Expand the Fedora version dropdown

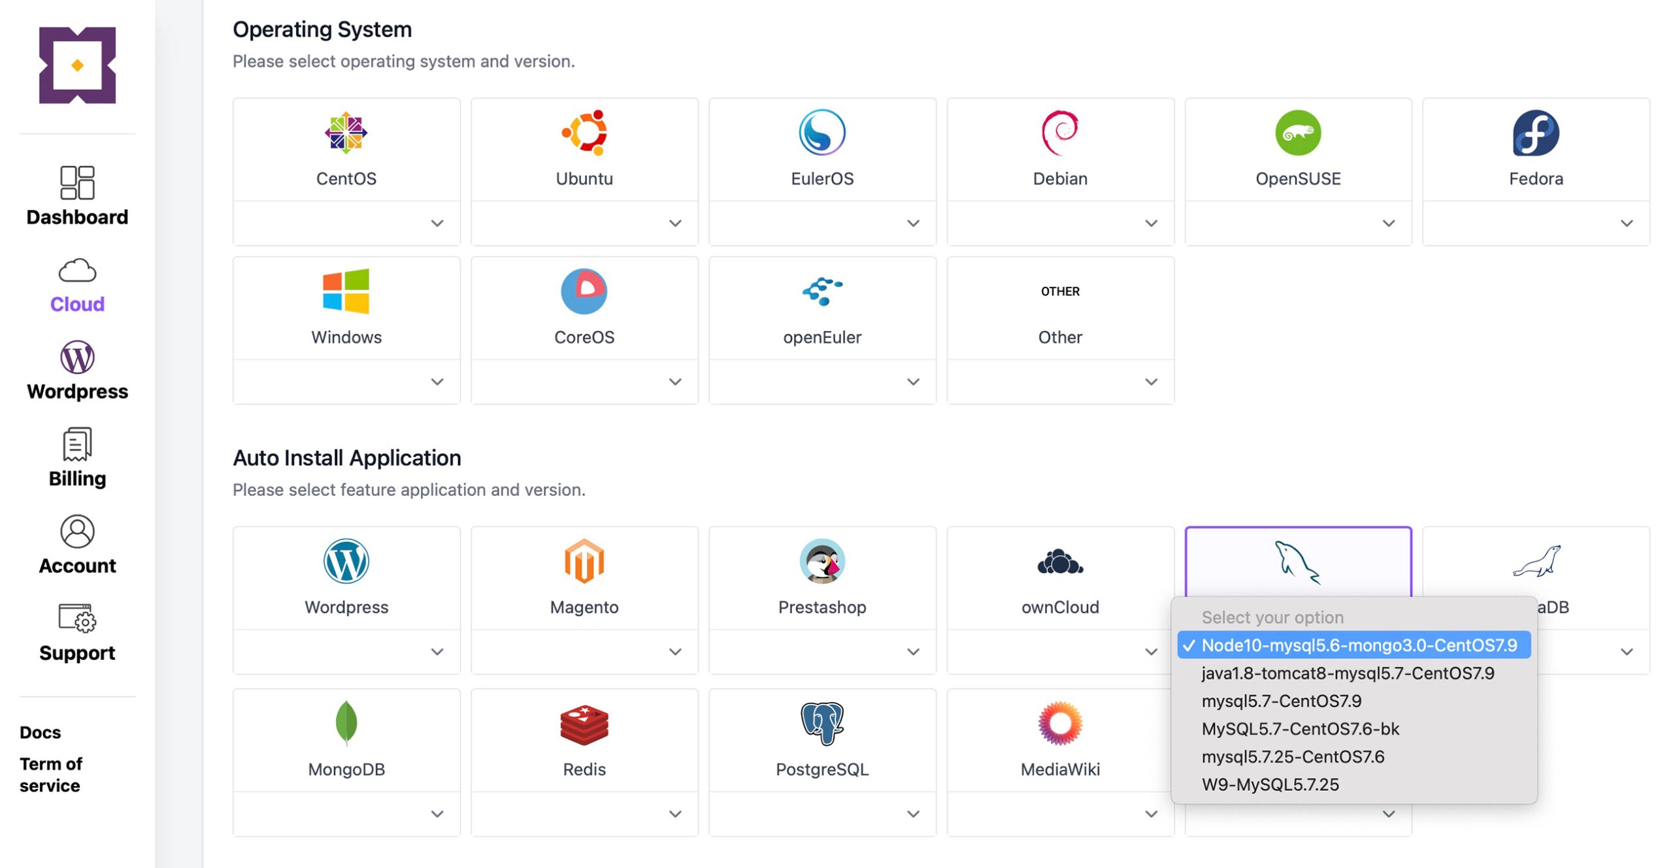[1535, 223]
